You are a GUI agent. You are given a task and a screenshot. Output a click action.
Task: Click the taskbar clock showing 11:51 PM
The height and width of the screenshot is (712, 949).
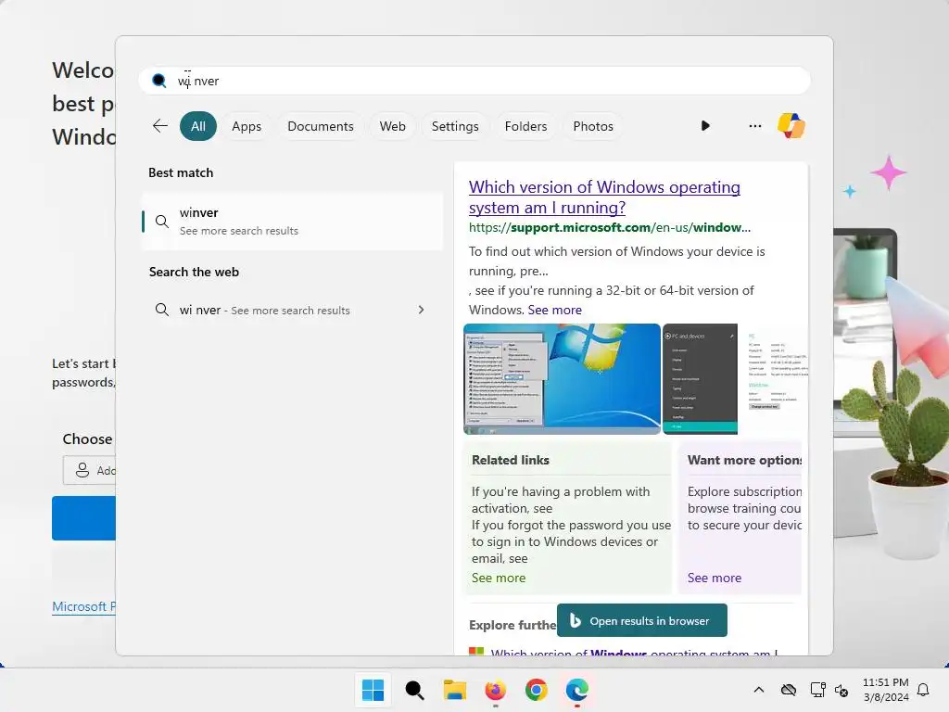(885, 690)
